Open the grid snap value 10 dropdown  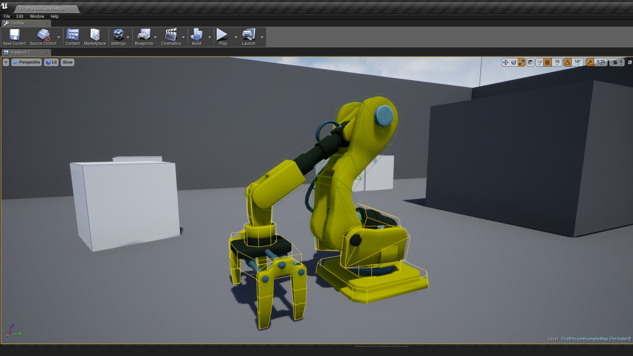pos(557,62)
